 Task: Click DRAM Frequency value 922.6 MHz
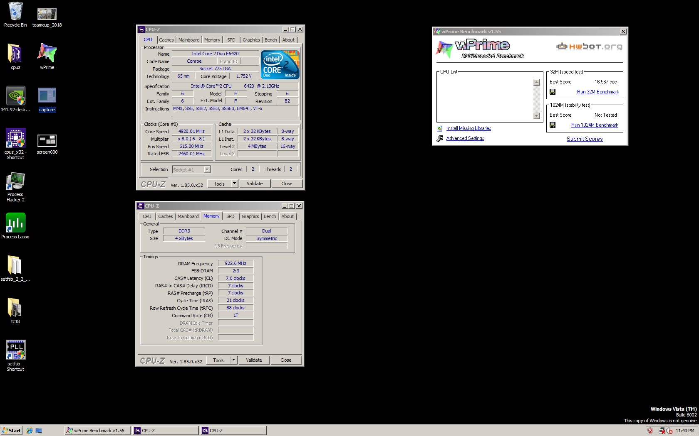pos(235,264)
